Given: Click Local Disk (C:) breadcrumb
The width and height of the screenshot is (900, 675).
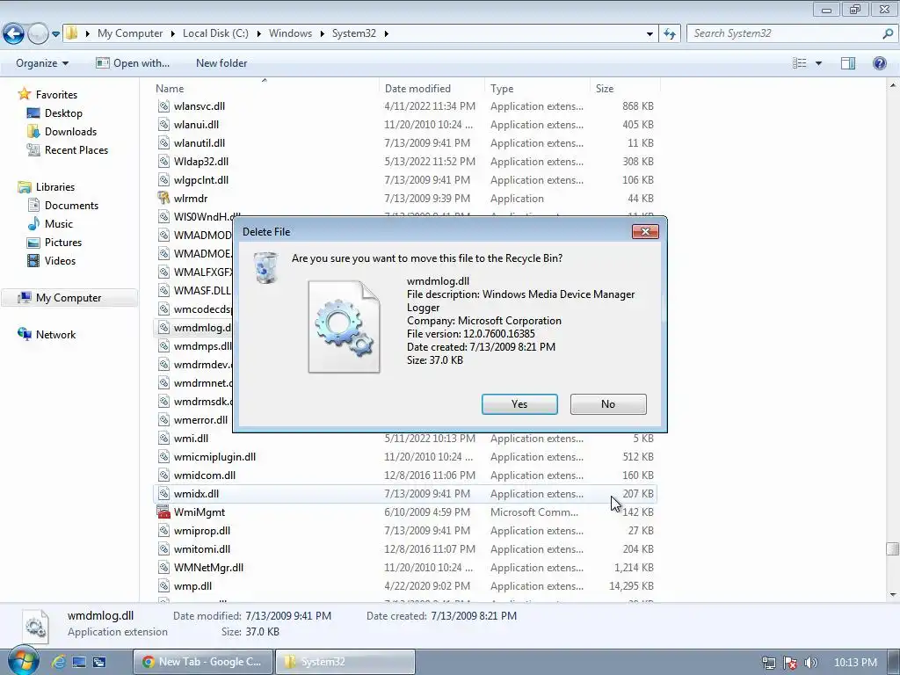Looking at the screenshot, I should [x=215, y=33].
